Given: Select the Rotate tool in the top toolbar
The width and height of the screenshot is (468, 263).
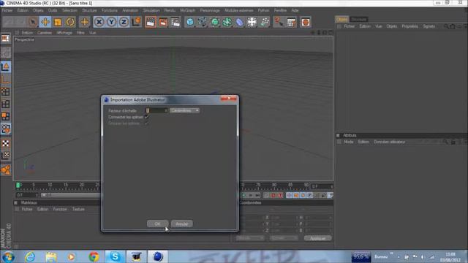Looking at the screenshot, I should tap(70, 22).
